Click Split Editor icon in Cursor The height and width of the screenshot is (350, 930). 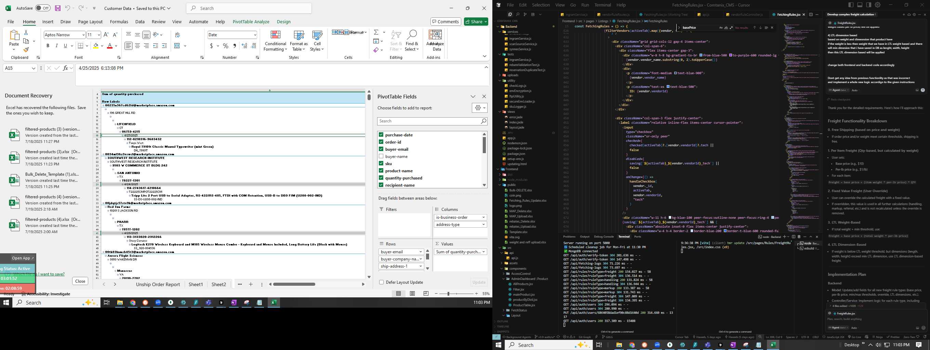[x=811, y=14]
